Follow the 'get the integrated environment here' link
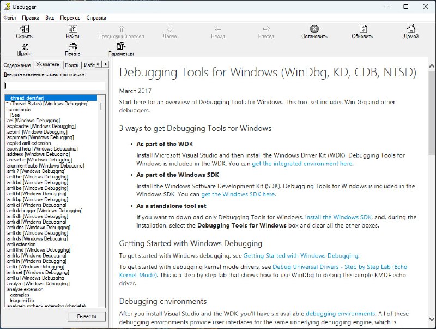 pos(302,164)
